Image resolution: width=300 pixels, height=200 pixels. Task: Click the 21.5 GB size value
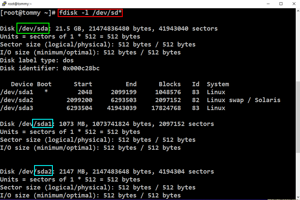pos(68,28)
